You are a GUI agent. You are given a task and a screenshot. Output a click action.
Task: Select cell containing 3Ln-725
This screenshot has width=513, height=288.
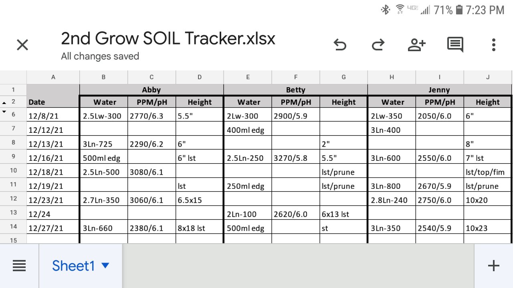click(104, 143)
